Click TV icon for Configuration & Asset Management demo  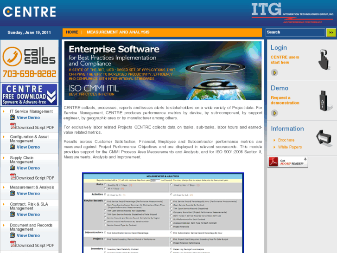(12, 147)
